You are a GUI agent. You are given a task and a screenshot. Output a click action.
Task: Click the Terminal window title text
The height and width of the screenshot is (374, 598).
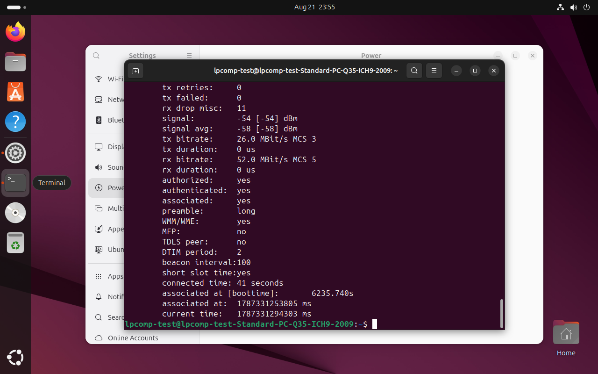[306, 71]
